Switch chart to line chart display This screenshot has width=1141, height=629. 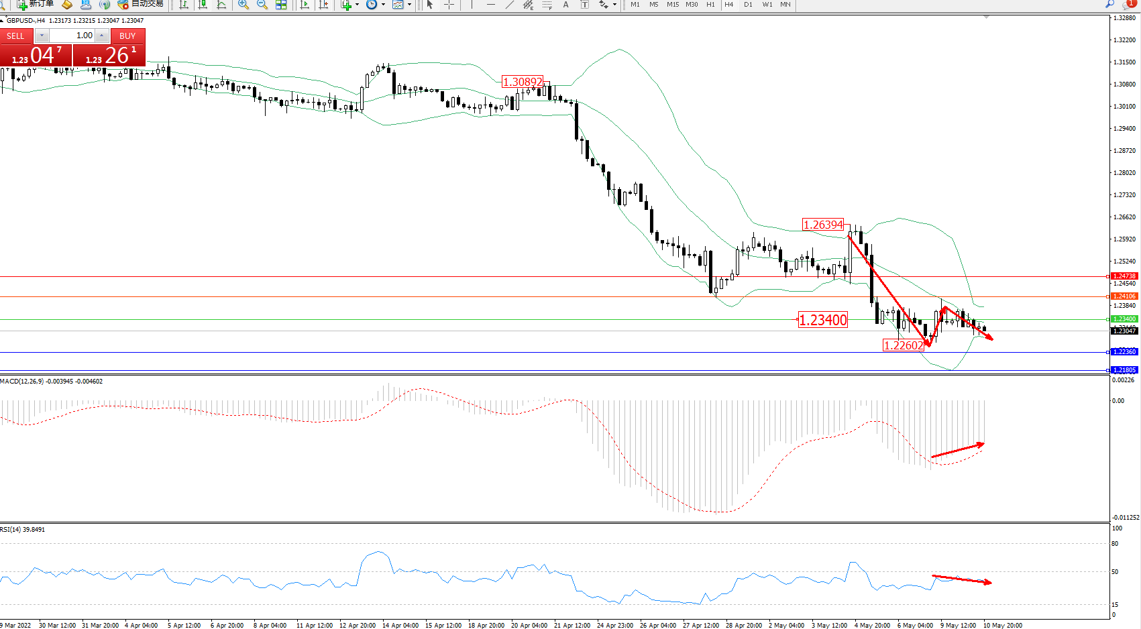[x=221, y=5]
